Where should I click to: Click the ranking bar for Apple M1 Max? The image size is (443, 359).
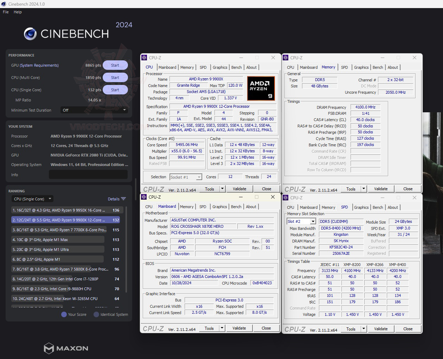coord(57,239)
